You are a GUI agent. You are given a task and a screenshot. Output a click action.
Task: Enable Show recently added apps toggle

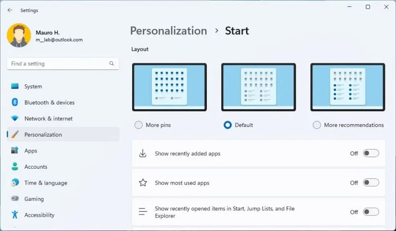[x=371, y=153]
